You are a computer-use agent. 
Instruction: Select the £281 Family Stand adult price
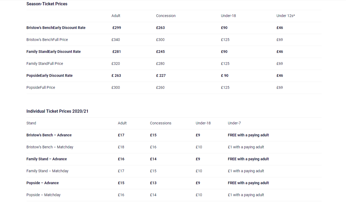[117, 52]
